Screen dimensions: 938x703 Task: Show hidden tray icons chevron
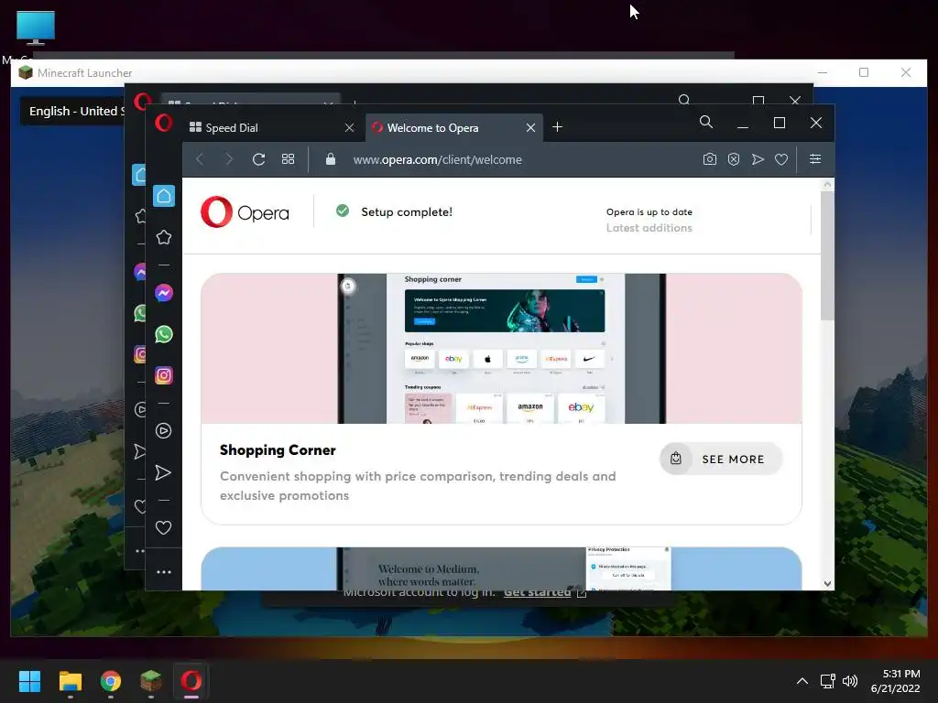802,681
